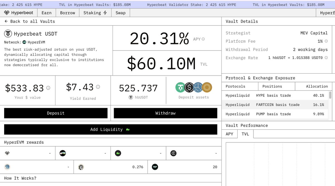Switch to the TVL performance tab
This screenshot has height=186, width=335.
[245, 134]
